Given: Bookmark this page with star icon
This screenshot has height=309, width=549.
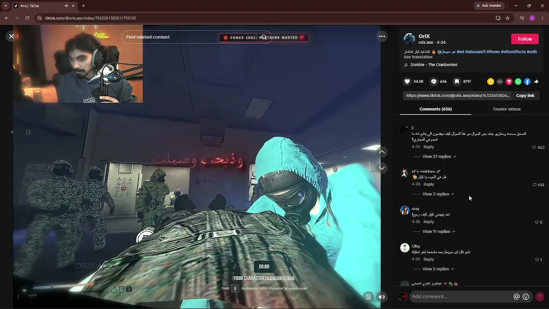Looking at the screenshot, I should coord(507,18).
